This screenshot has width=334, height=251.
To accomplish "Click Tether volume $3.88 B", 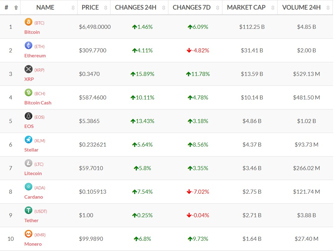I will pos(306,215).
